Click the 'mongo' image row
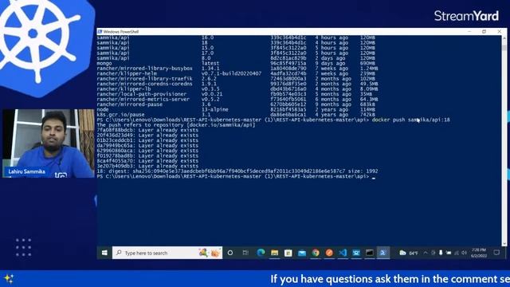 tap(236, 63)
